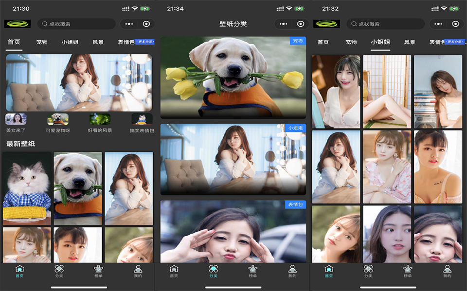
Task: Click the green logo in the right screen header
Action: click(x=326, y=24)
